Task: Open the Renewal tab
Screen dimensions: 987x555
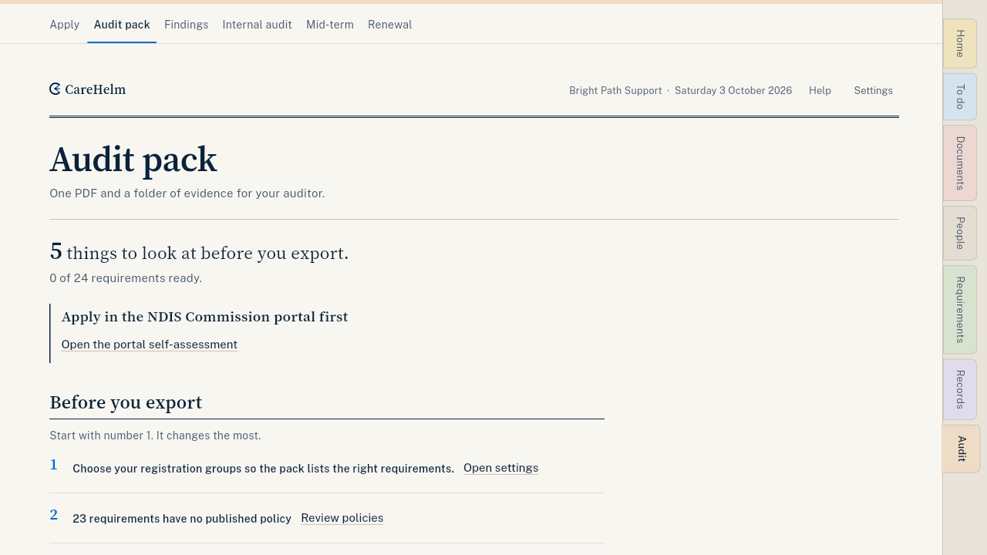Action: coord(389,25)
